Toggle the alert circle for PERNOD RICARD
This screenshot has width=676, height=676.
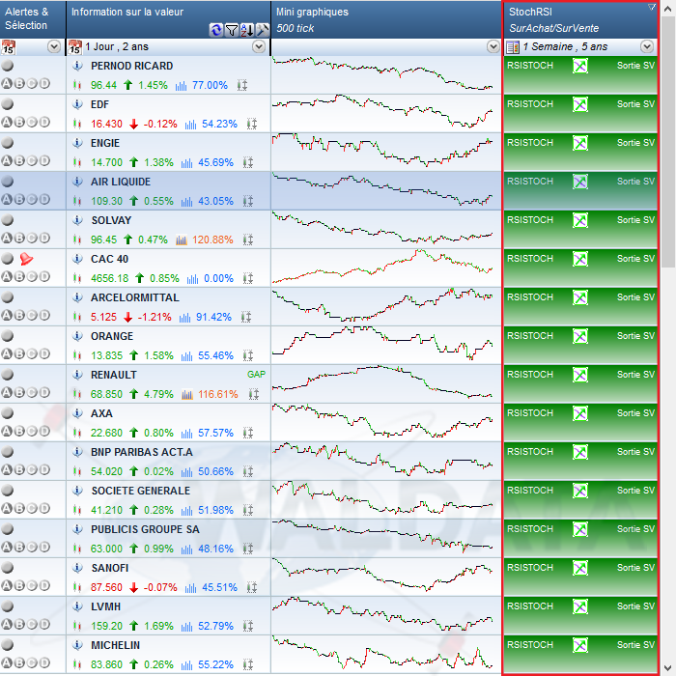click(x=8, y=66)
